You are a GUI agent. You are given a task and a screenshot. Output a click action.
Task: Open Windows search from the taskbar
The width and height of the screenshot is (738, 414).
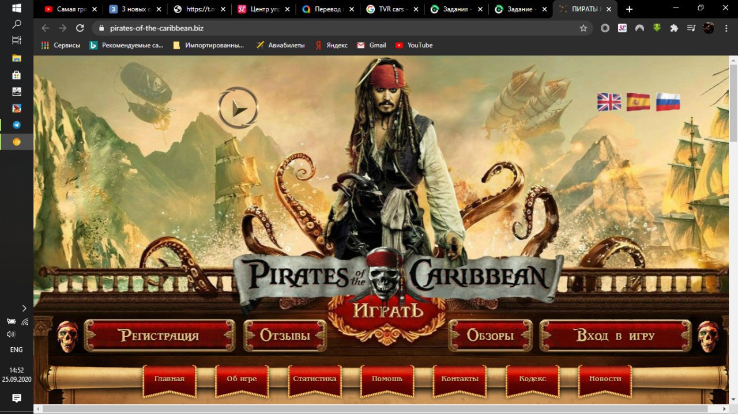point(17,24)
